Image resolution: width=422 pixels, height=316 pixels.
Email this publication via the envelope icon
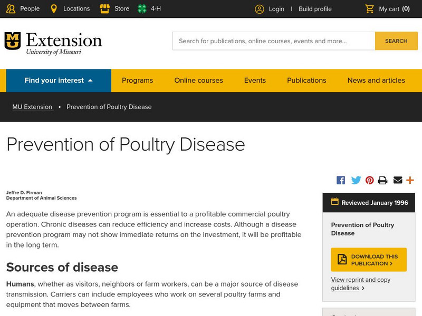click(397, 180)
